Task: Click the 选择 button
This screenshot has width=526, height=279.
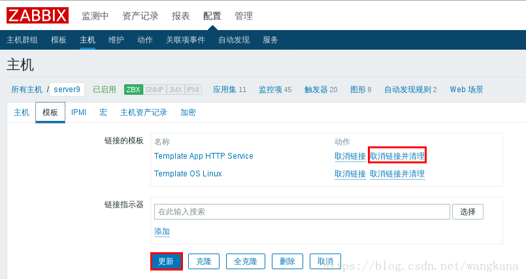Action: [468, 212]
